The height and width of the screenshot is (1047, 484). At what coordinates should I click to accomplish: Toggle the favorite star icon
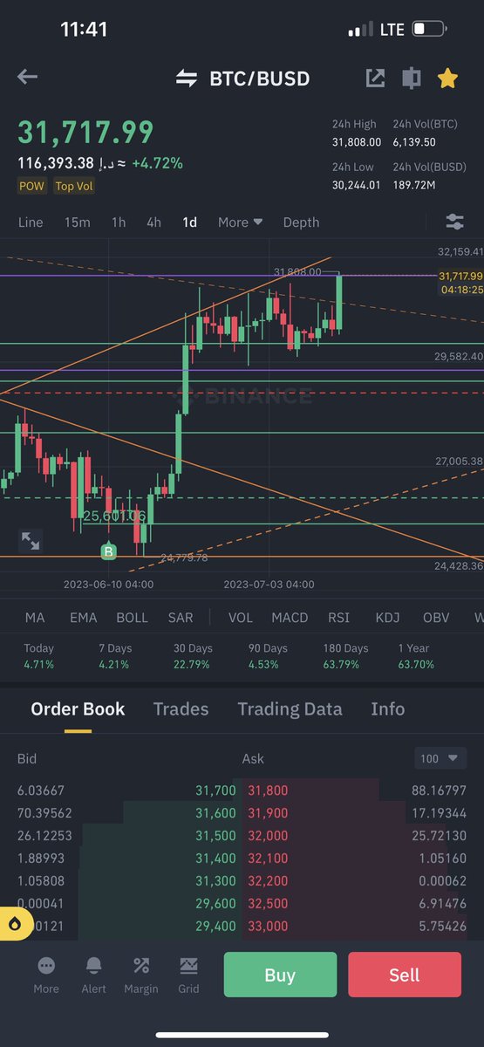pyautogui.click(x=447, y=78)
